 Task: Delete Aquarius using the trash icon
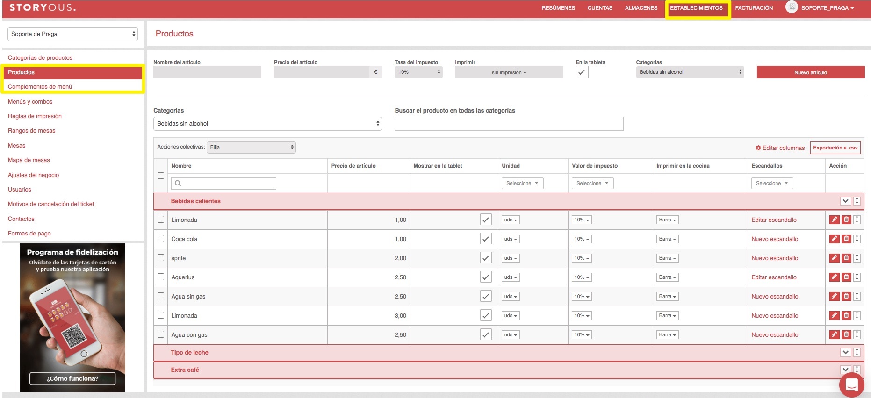(846, 277)
